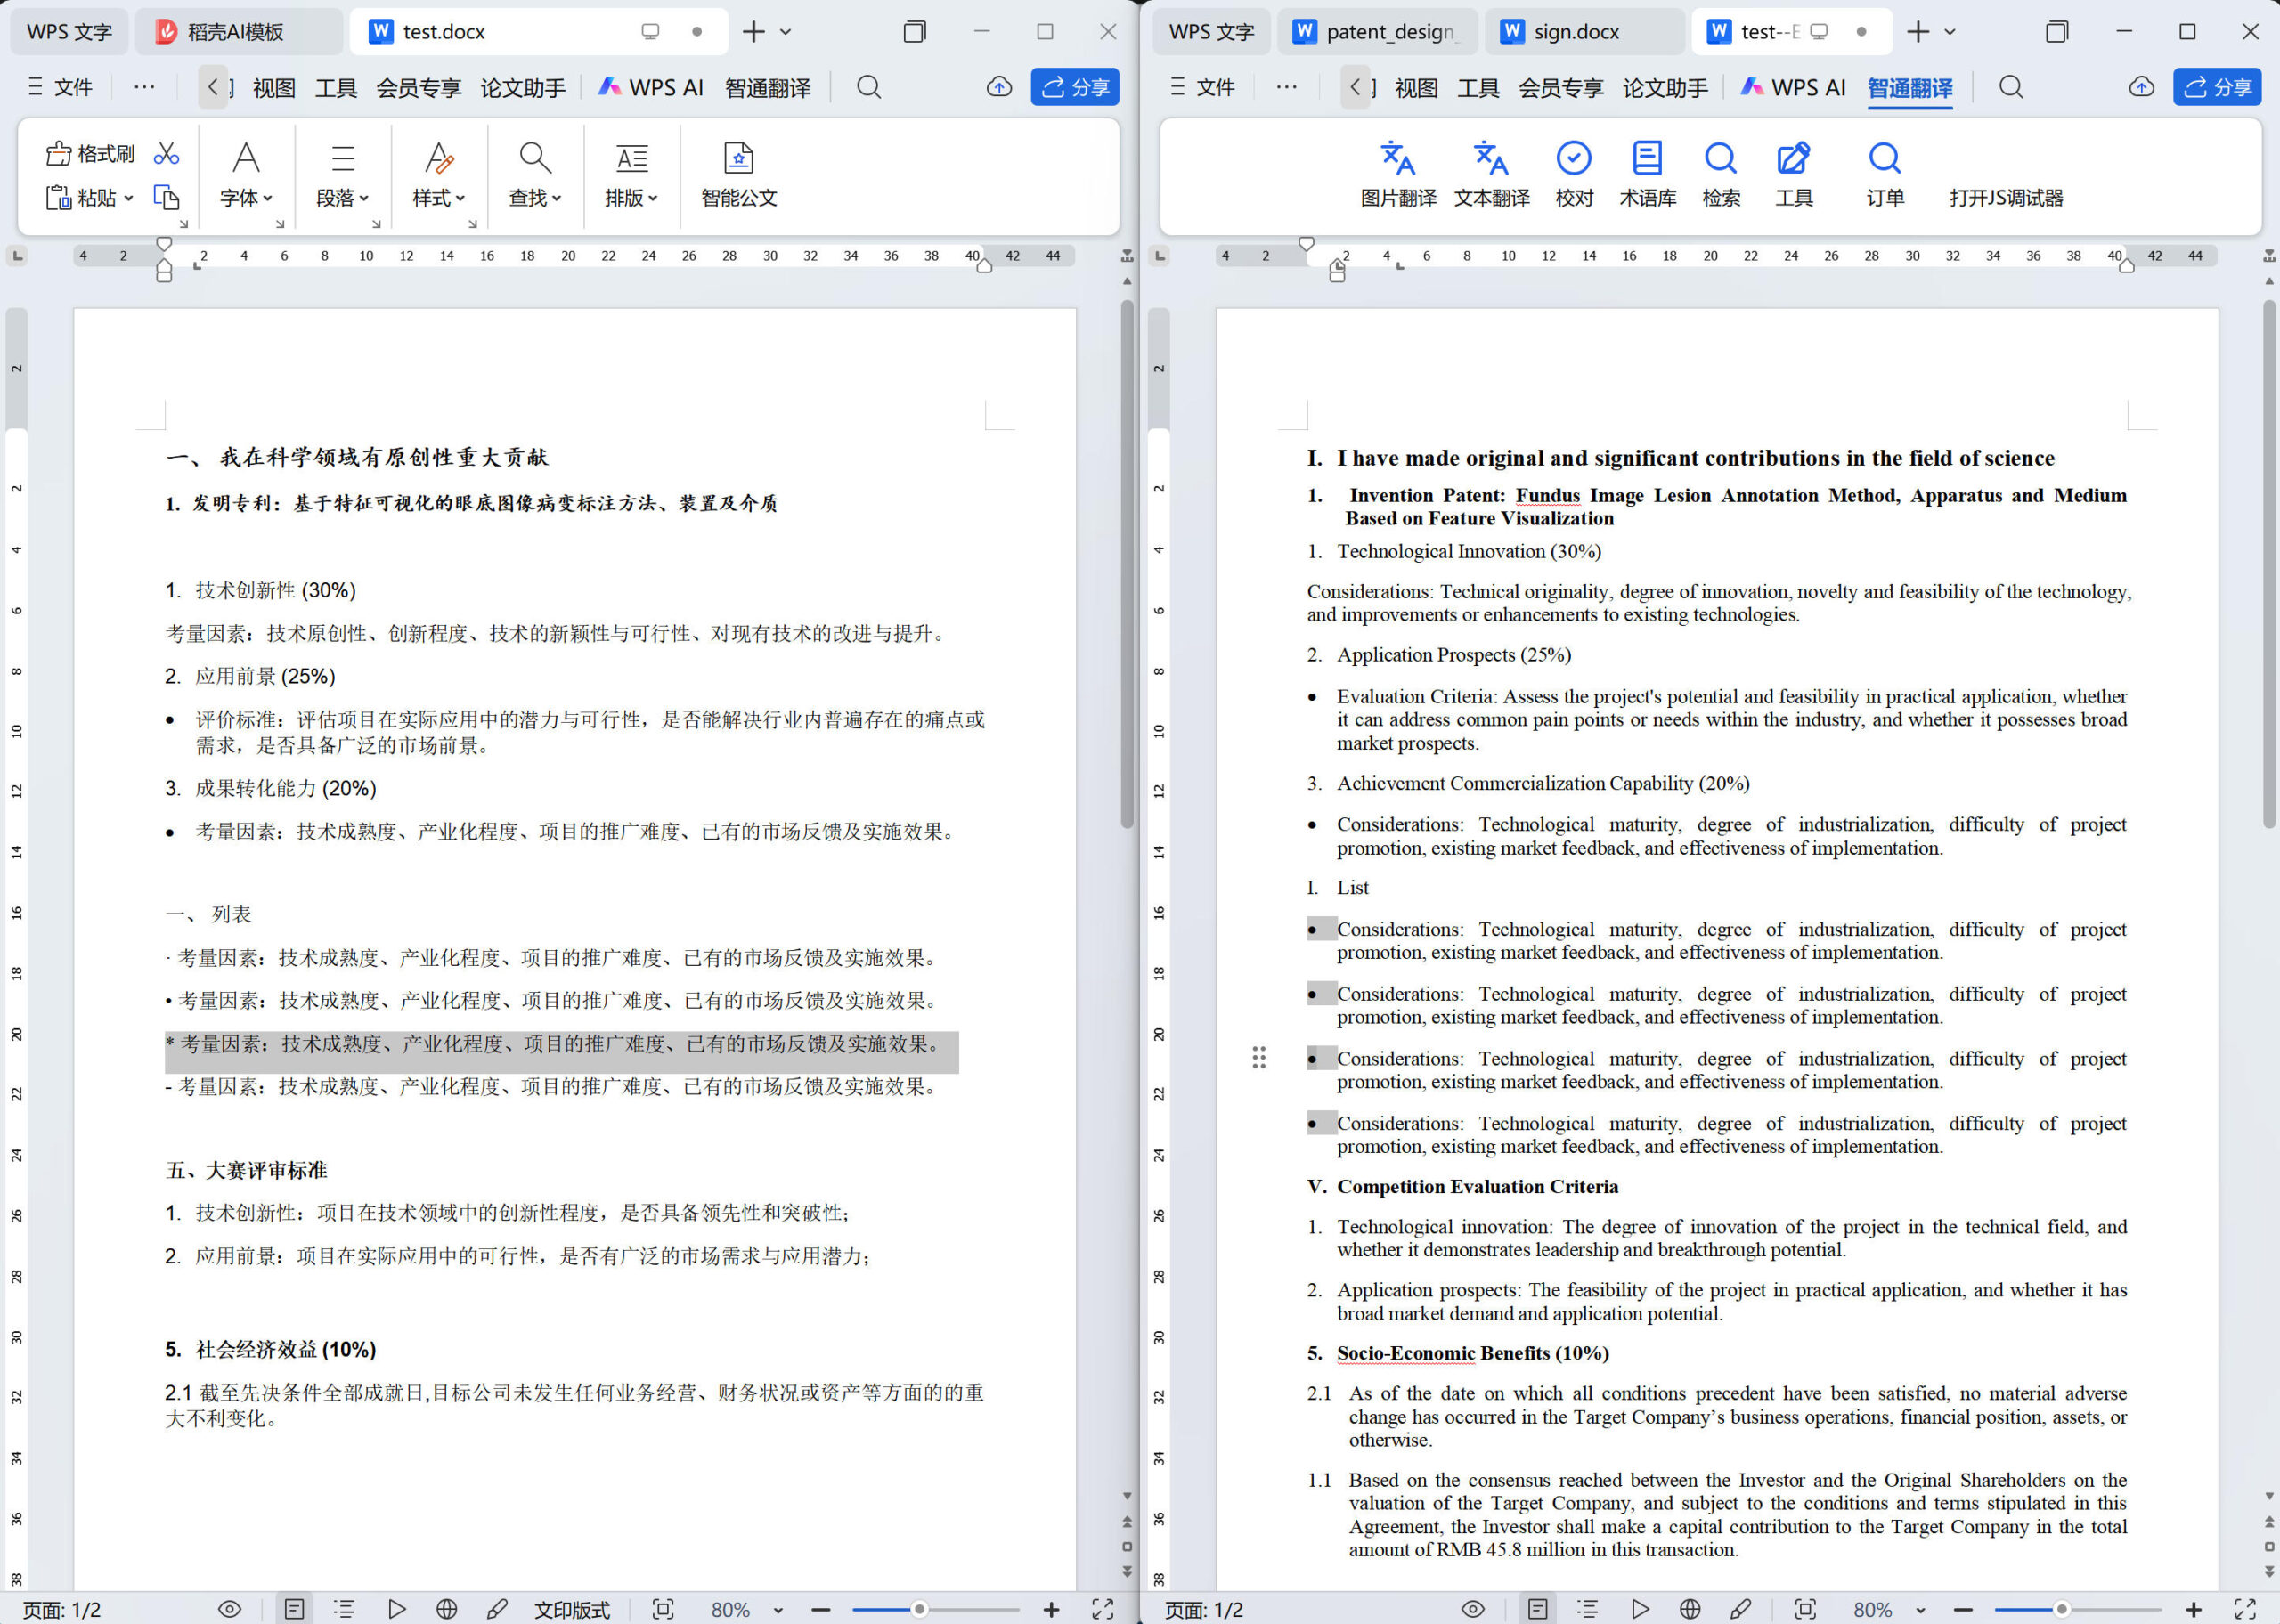
Task: Adjust zoom slider in left status bar
Action: (x=919, y=1609)
